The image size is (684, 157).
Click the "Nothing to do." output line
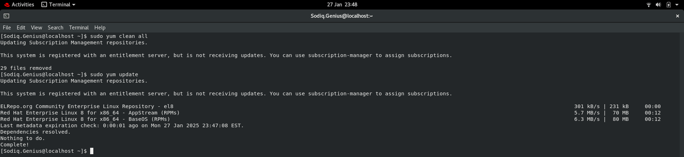22,138
